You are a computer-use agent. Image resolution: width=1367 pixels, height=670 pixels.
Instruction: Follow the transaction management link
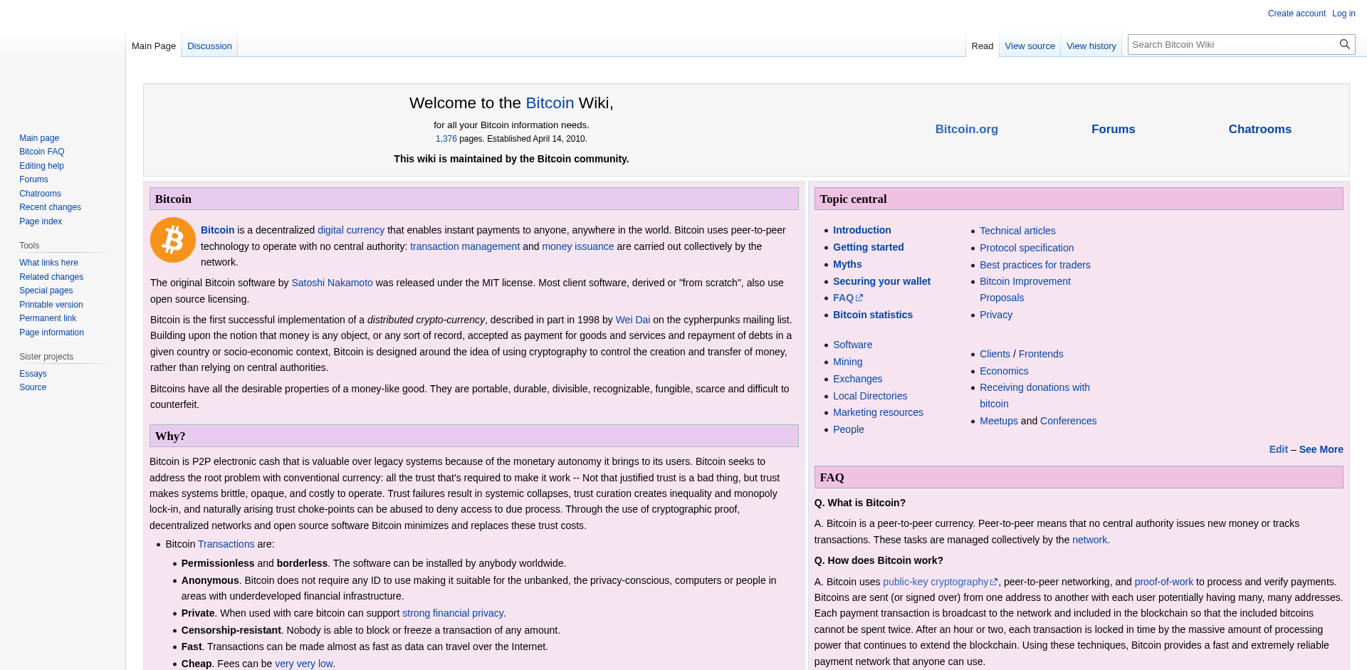coord(465,246)
